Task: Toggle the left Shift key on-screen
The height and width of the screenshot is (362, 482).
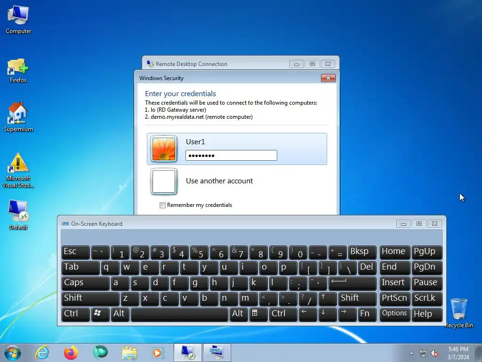Action: pyautogui.click(x=90, y=299)
